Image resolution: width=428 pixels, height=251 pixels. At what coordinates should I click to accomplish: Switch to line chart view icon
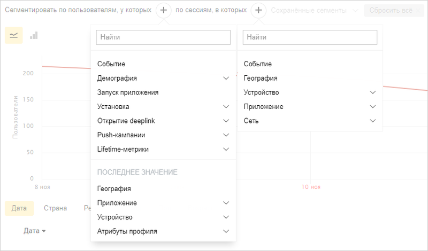click(14, 35)
